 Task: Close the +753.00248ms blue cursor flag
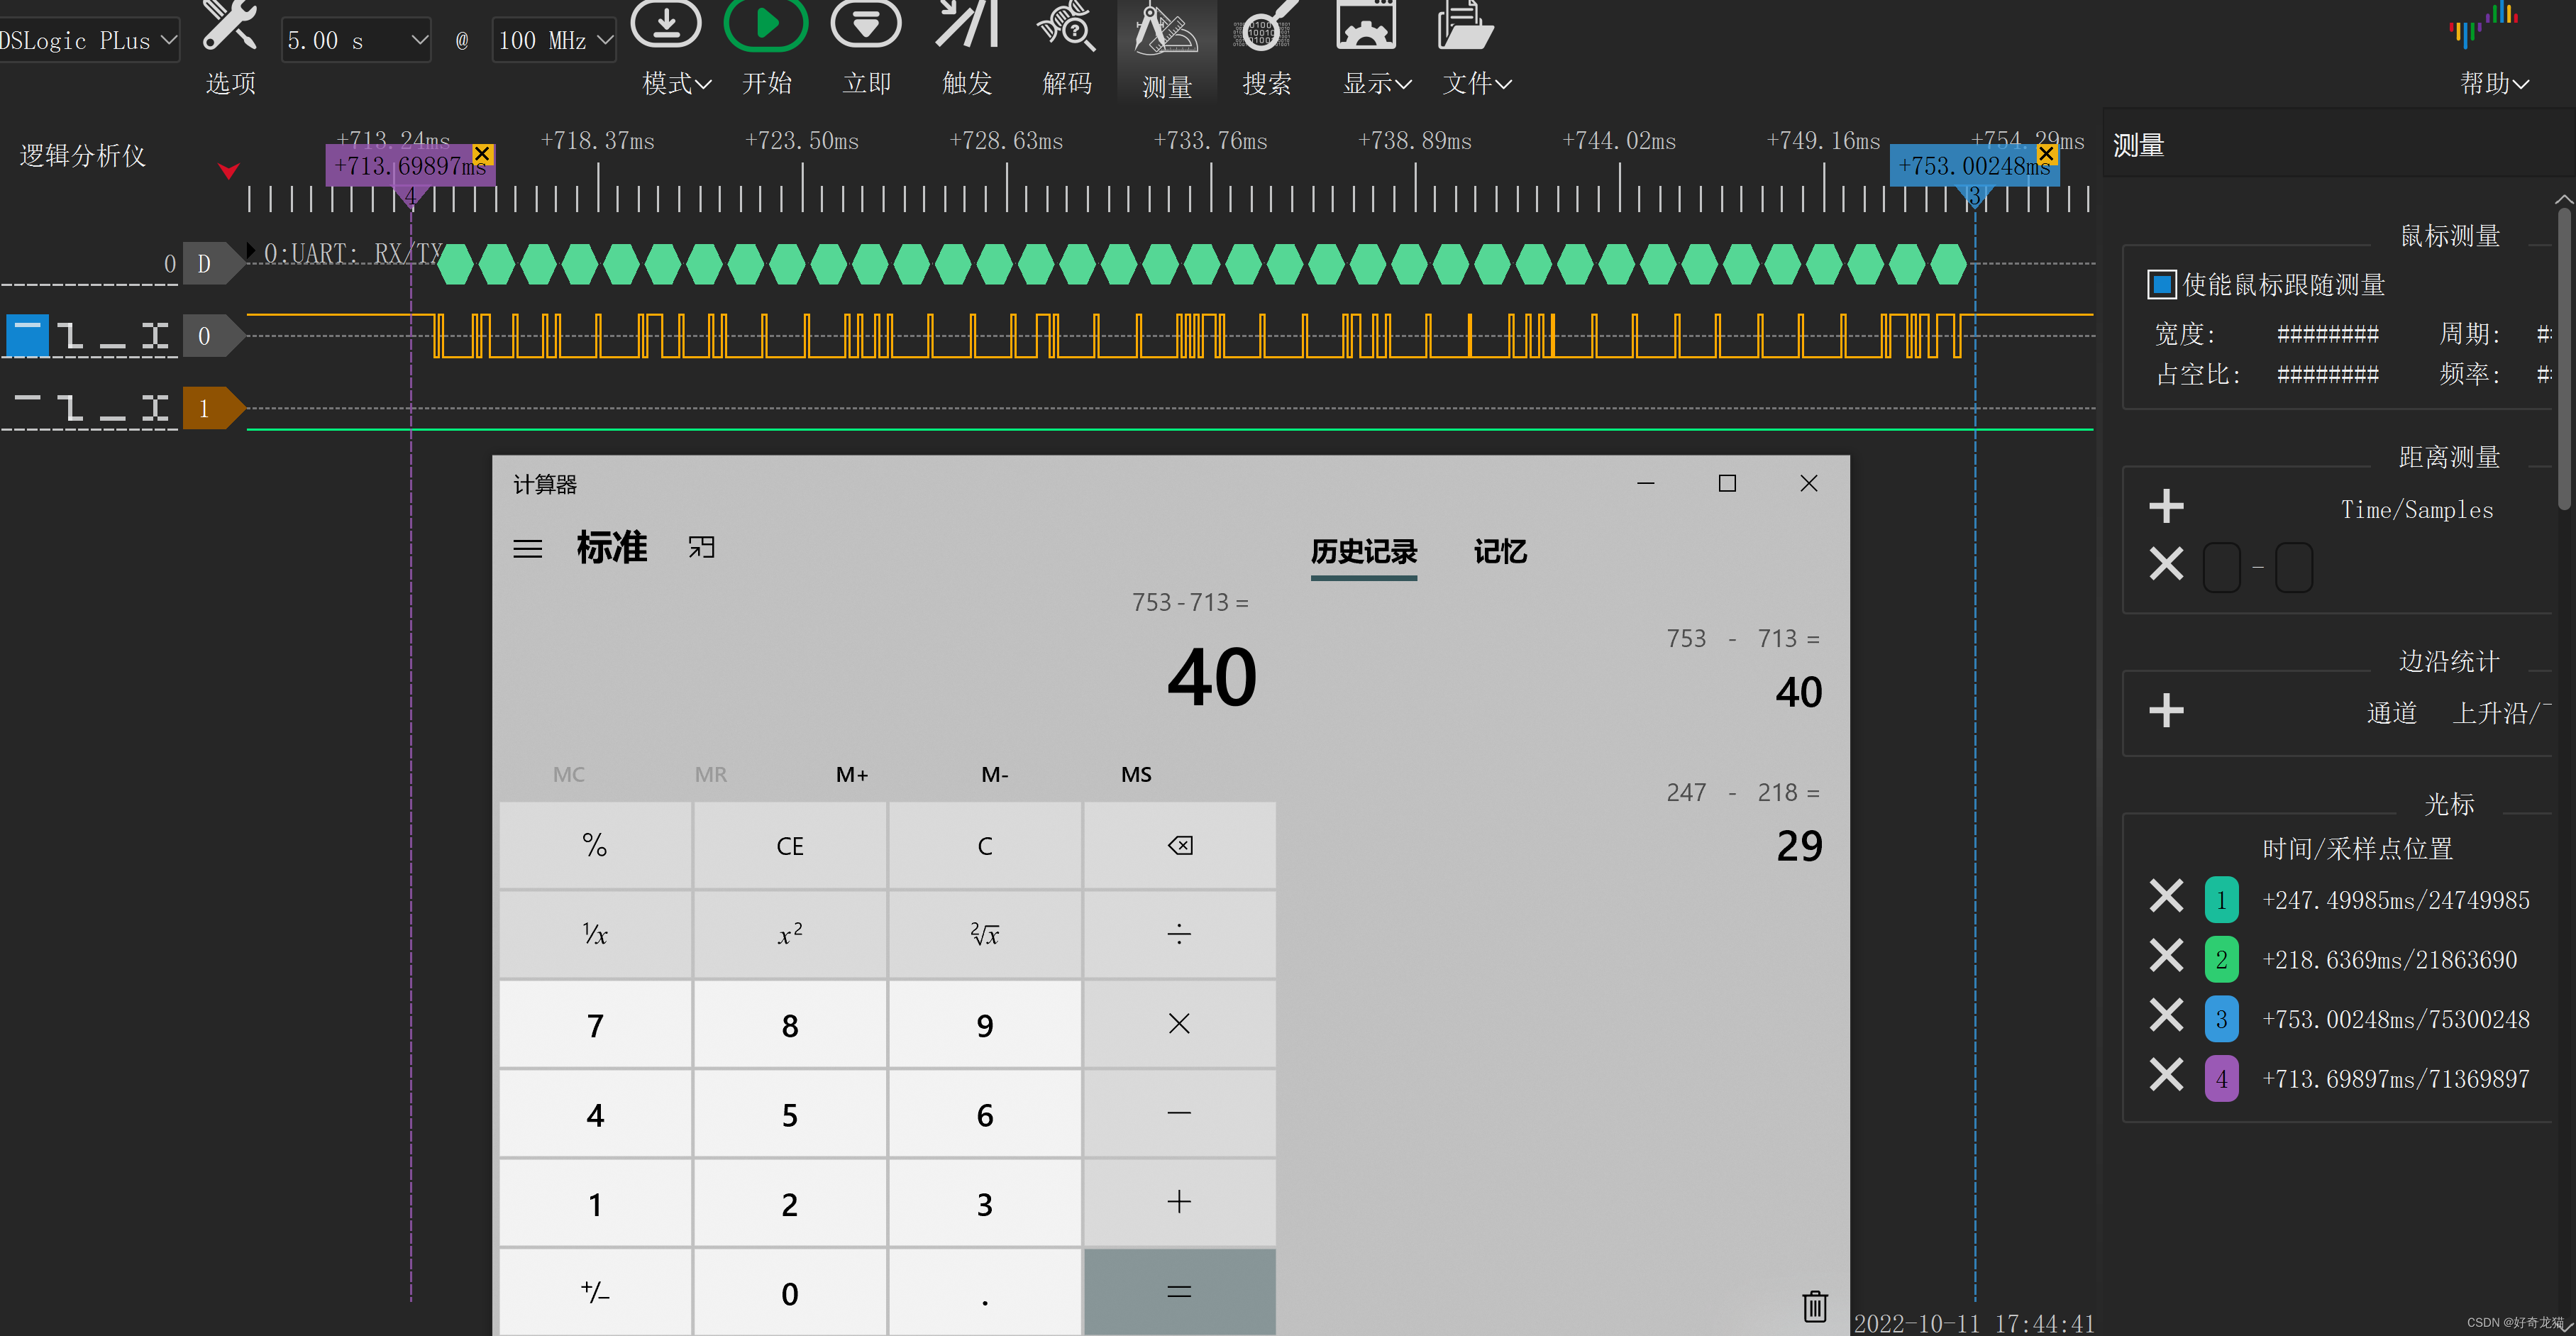(2047, 153)
